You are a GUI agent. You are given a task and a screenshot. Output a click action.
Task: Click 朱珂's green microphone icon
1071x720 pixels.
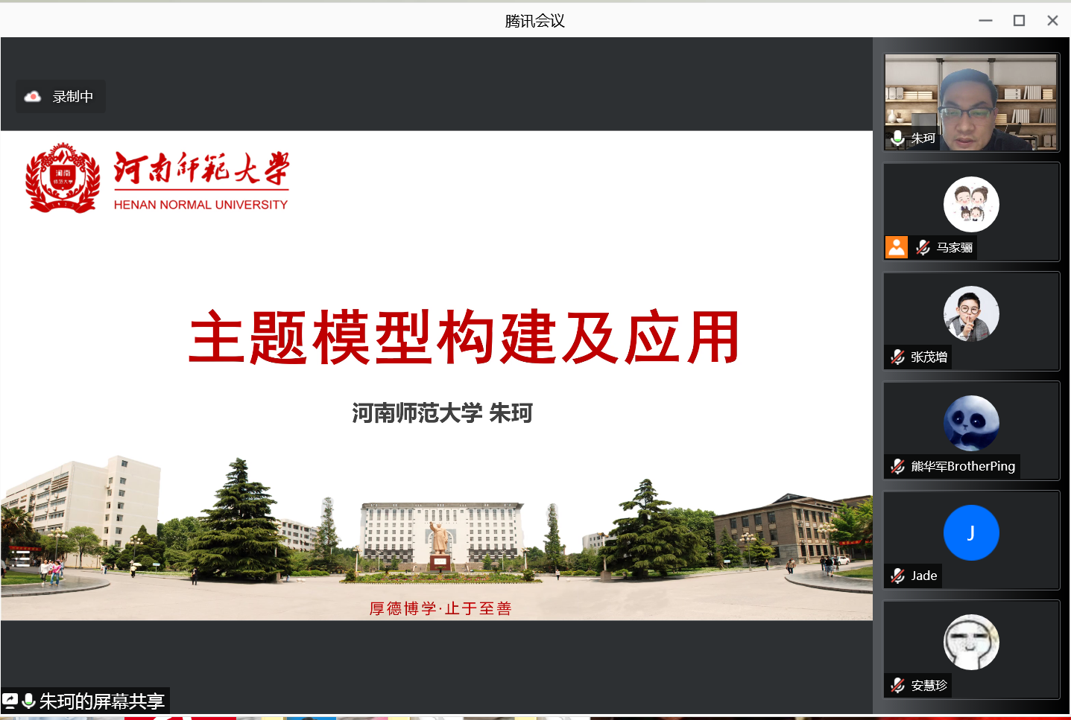pyautogui.click(x=897, y=138)
